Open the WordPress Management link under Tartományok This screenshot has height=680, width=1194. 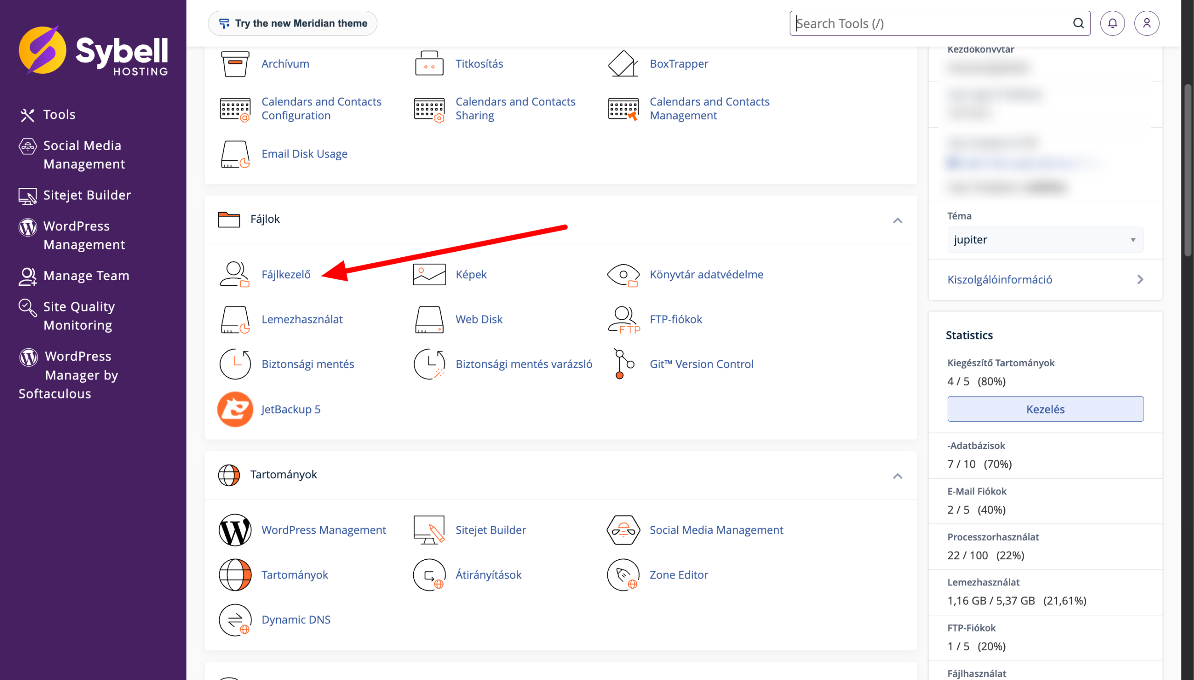[x=323, y=529]
